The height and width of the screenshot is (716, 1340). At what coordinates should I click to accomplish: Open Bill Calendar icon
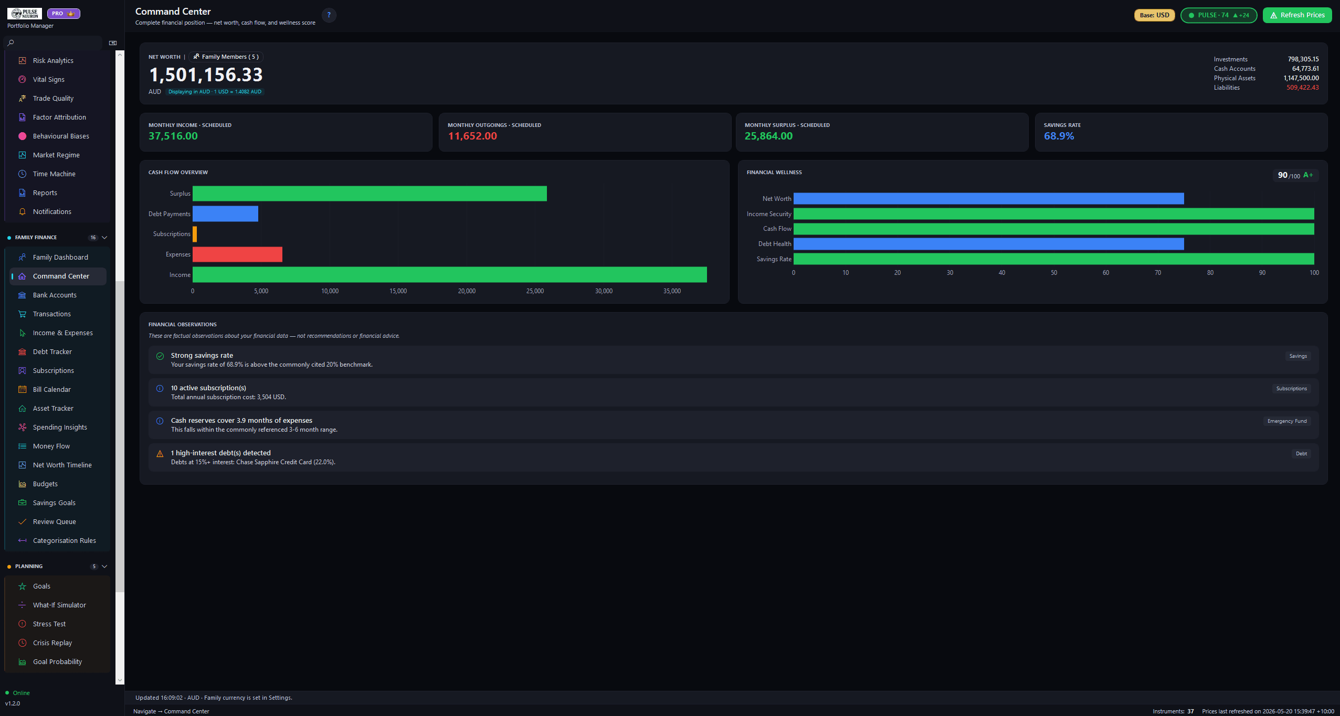click(22, 389)
